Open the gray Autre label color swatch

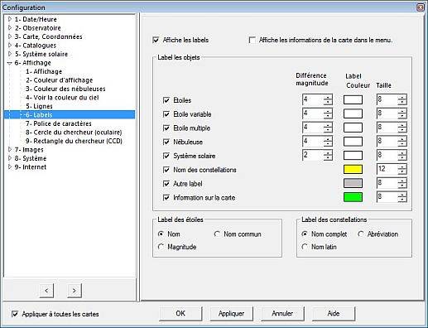(x=353, y=183)
